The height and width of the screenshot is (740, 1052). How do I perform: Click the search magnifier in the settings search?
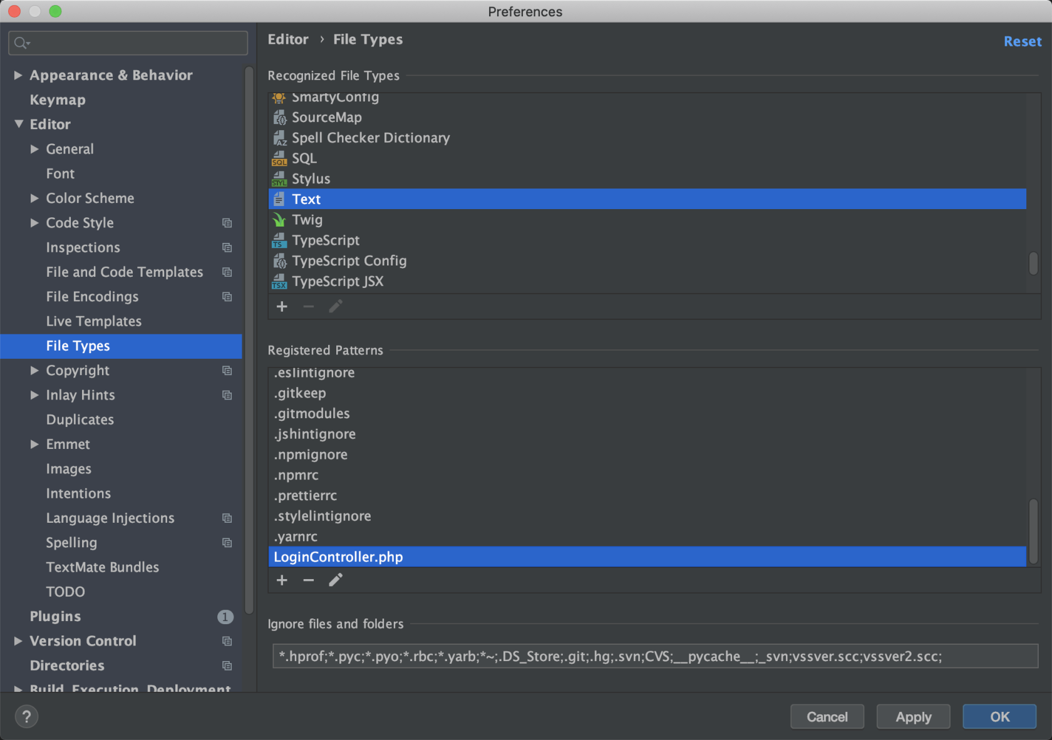coord(21,43)
